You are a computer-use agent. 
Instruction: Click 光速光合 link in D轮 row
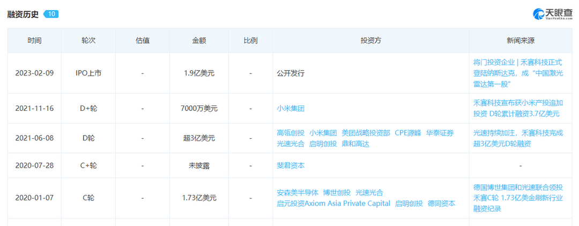click(x=291, y=144)
